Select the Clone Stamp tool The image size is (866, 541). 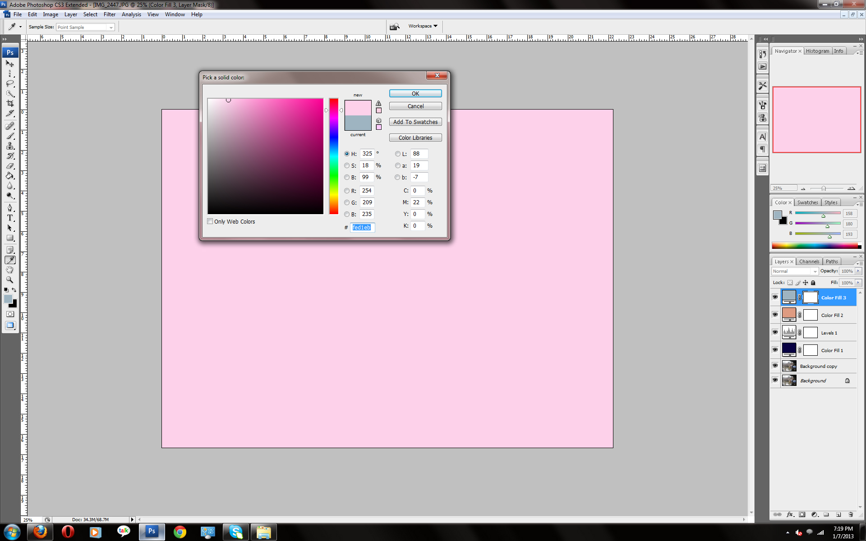(x=10, y=146)
